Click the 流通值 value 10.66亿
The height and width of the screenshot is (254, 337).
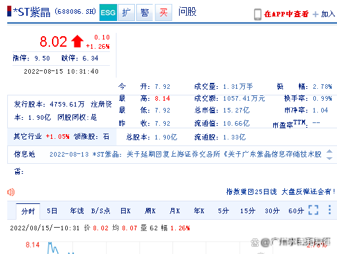click(236, 123)
